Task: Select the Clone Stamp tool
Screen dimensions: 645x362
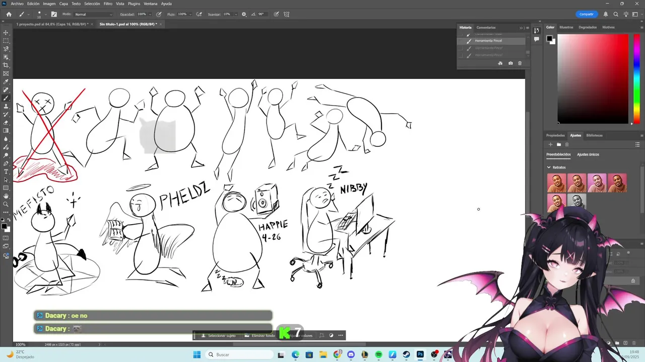Action: click(x=6, y=106)
